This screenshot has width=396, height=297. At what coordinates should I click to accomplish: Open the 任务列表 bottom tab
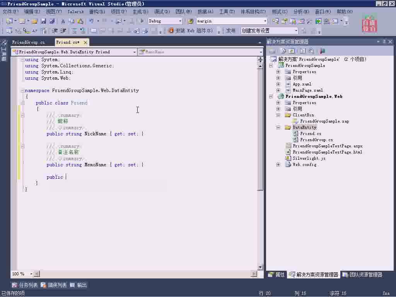(x=25, y=285)
